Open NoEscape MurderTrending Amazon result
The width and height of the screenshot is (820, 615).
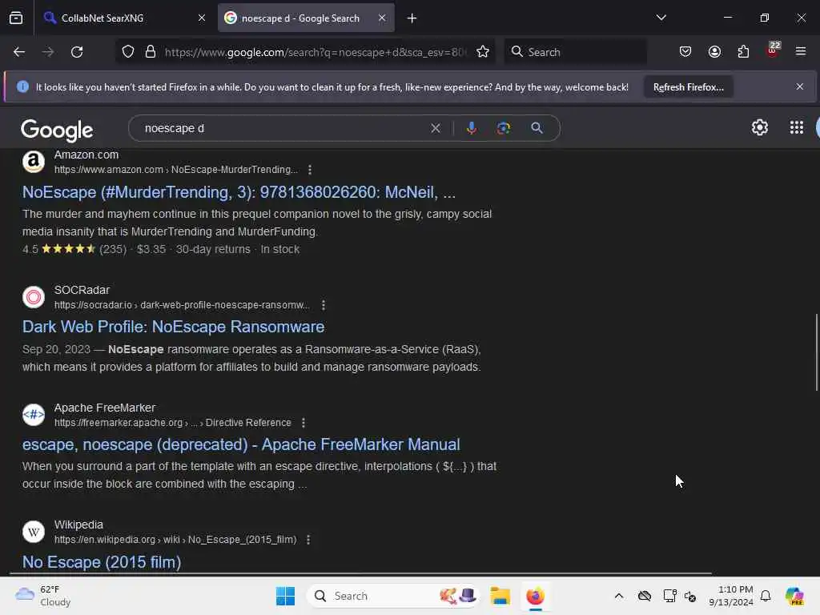point(239,192)
